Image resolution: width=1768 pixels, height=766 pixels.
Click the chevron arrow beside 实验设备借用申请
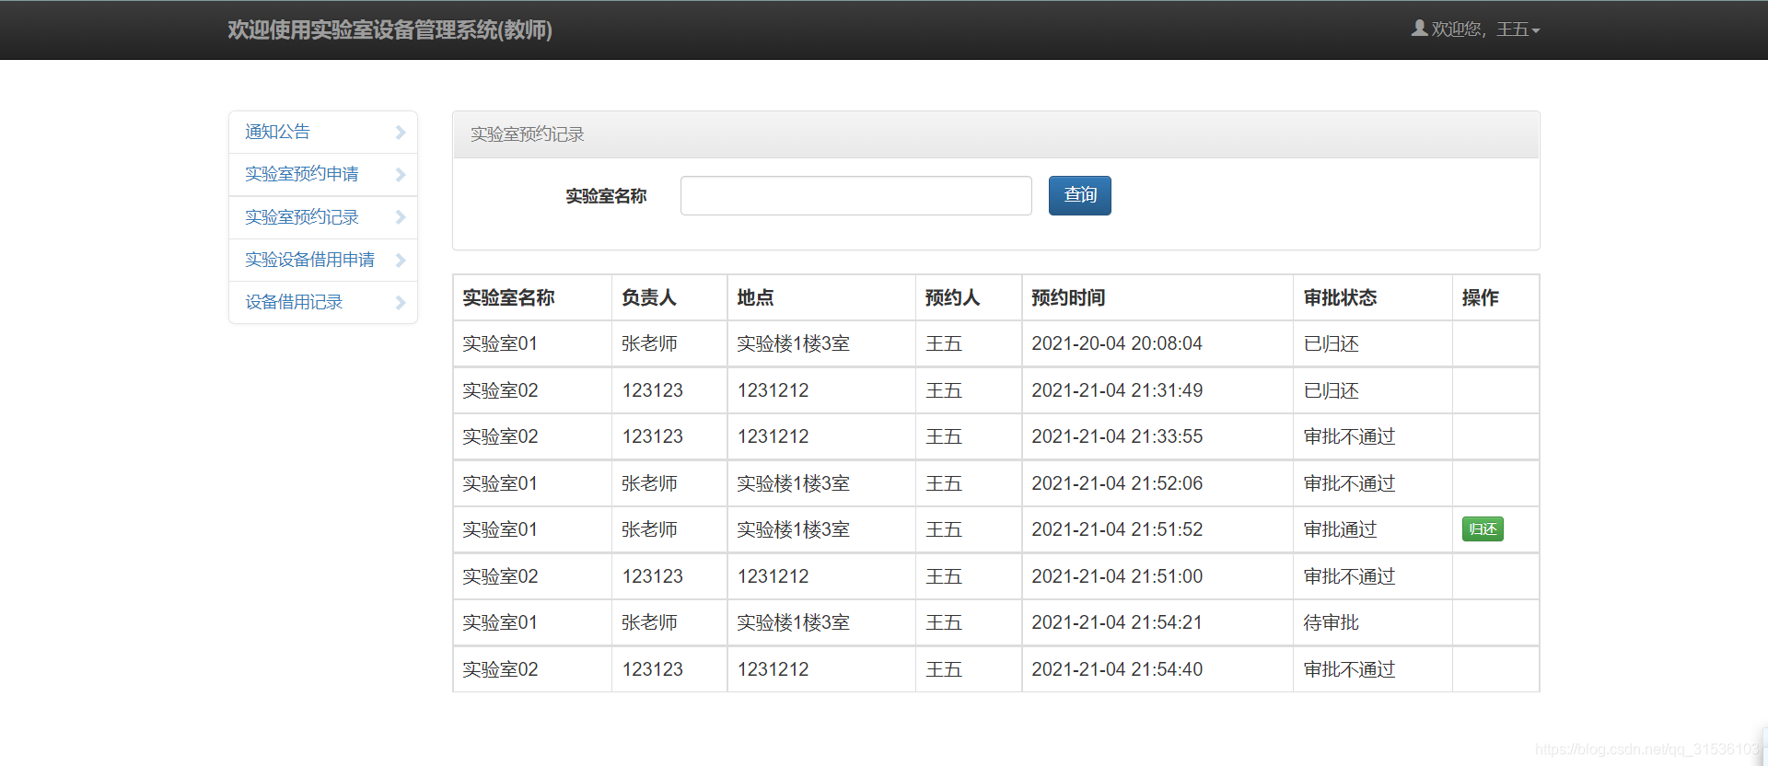click(401, 261)
